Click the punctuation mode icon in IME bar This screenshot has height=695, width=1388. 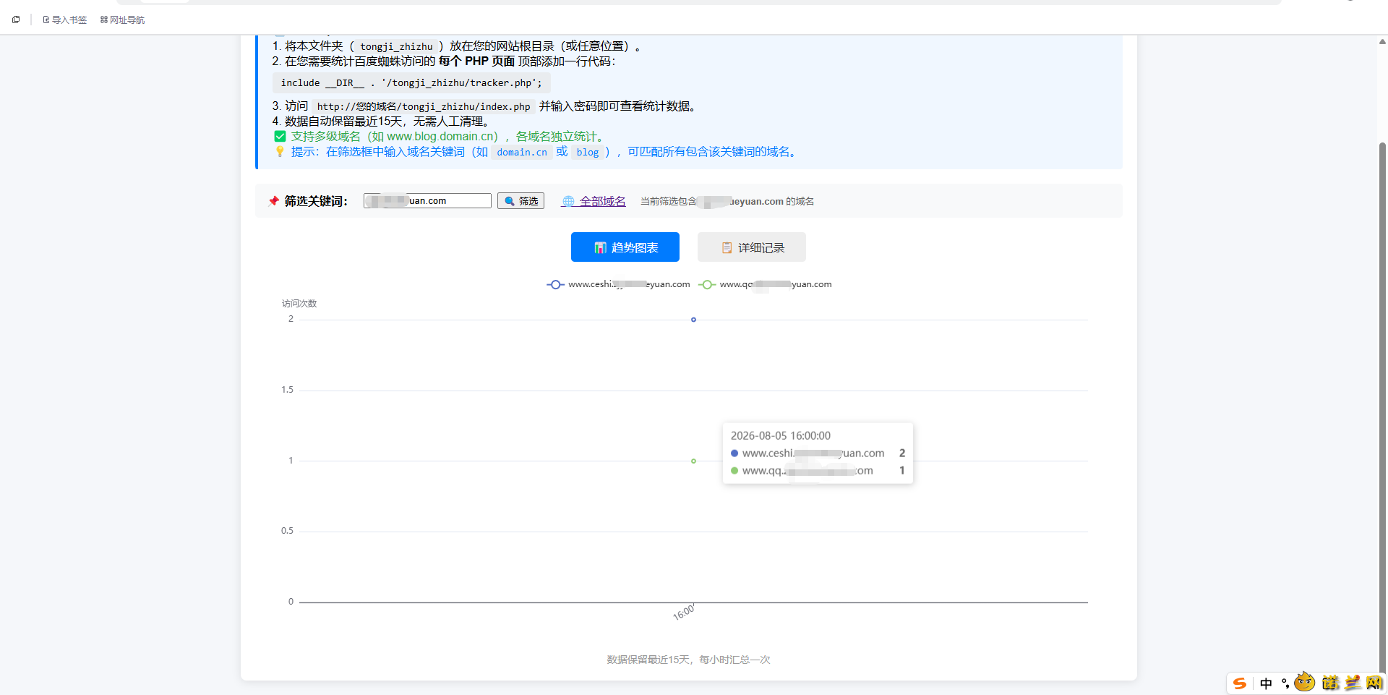point(1285,683)
